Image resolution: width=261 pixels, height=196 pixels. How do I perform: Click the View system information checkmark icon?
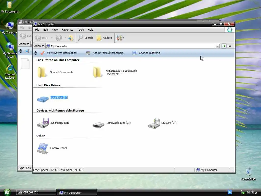[43, 53]
